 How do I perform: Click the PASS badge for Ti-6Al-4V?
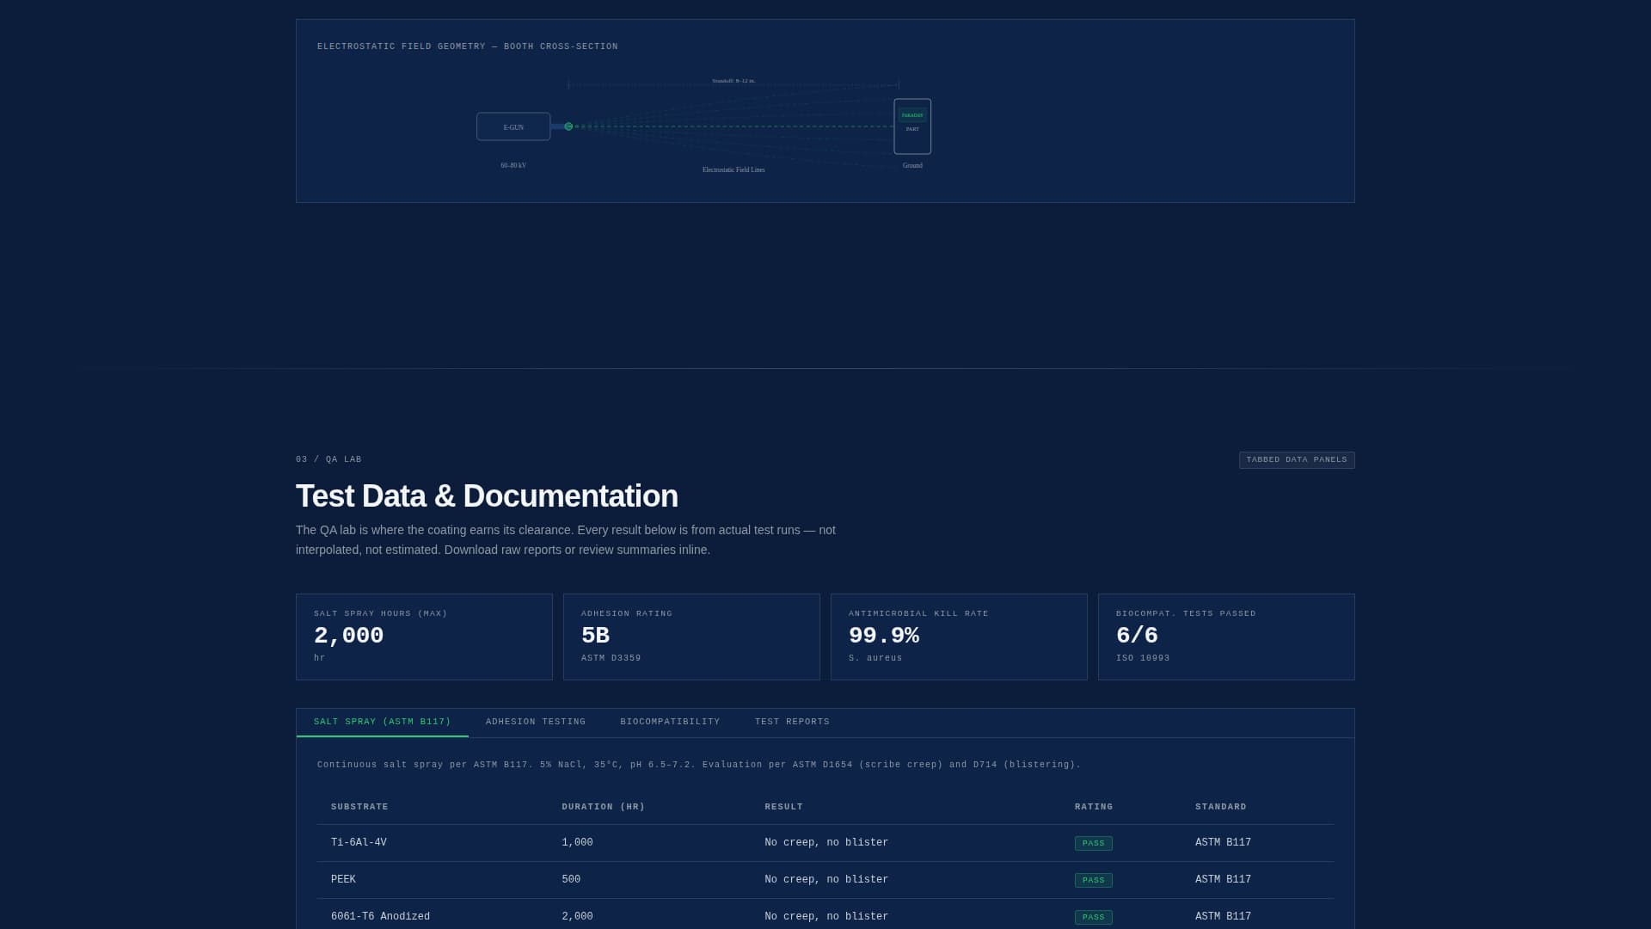[1093, 843]
